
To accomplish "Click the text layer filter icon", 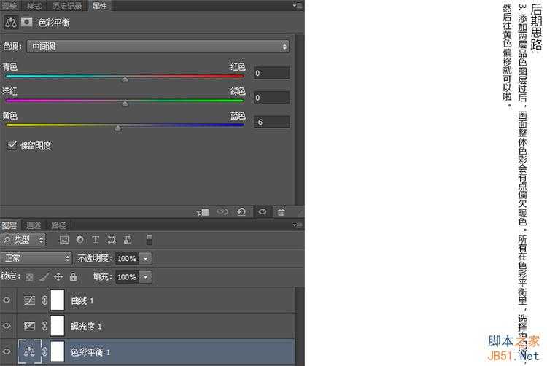I will coord(95,240).
